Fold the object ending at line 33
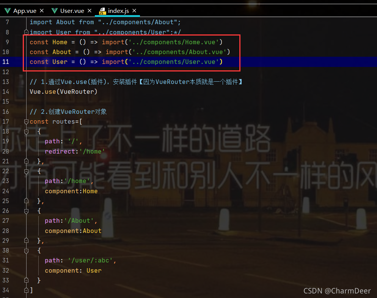377x298 pixels. pyautogui.click(x=26, y=280)
